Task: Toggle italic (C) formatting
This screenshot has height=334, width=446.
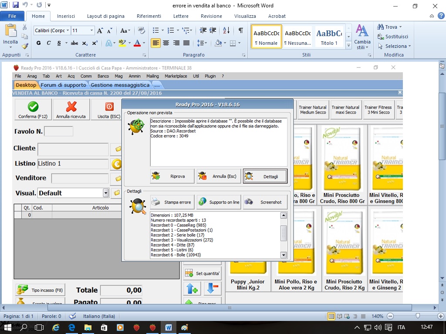Action: (x=48, y=43)
